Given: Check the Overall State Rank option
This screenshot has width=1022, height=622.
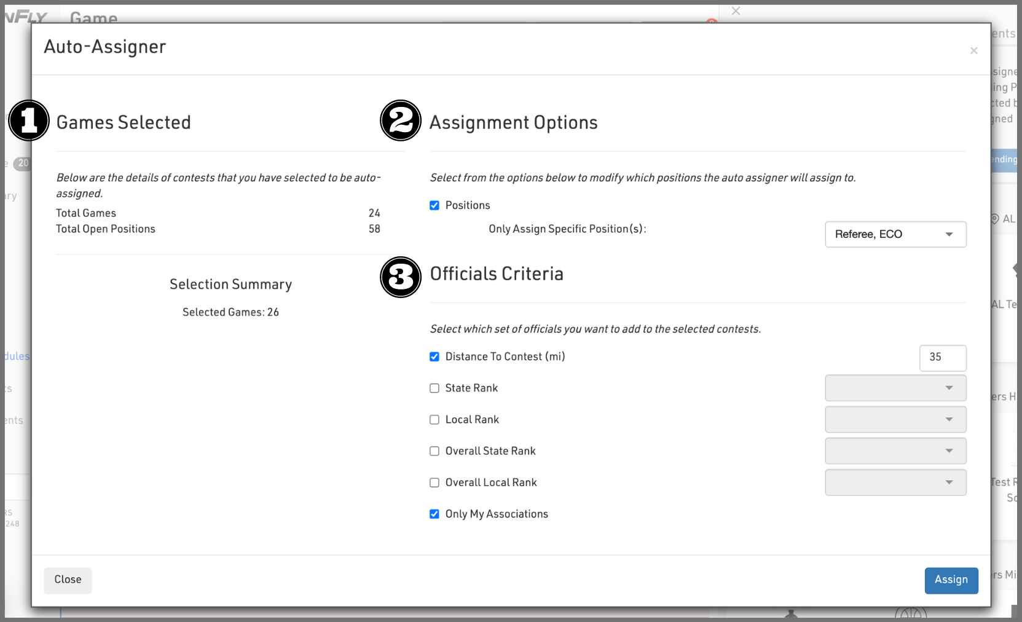Looking at the screenshot, I should coord(434,451).
